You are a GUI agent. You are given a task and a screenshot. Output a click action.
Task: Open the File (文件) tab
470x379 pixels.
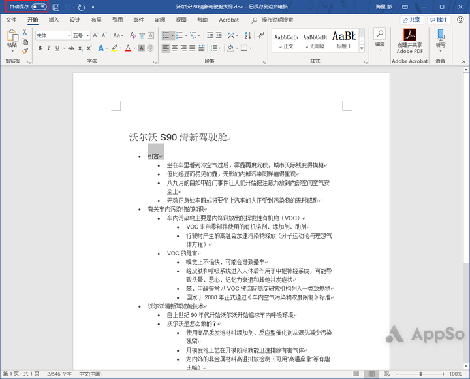click(x=11, y=20)
